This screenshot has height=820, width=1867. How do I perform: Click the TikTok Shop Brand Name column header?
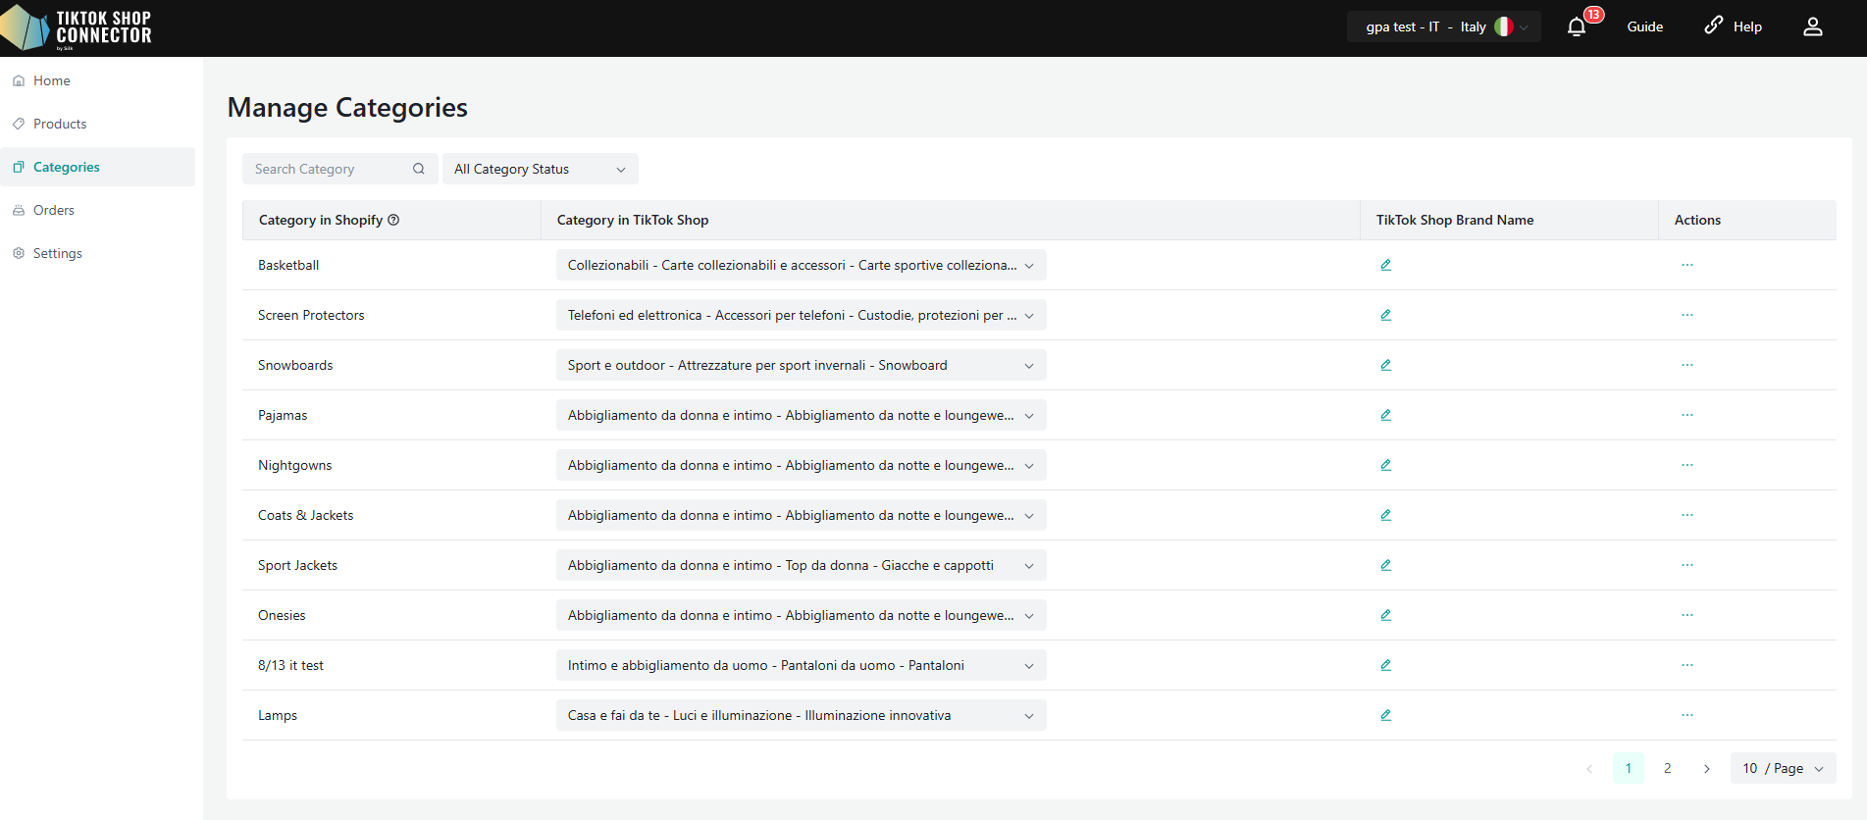1455,220
